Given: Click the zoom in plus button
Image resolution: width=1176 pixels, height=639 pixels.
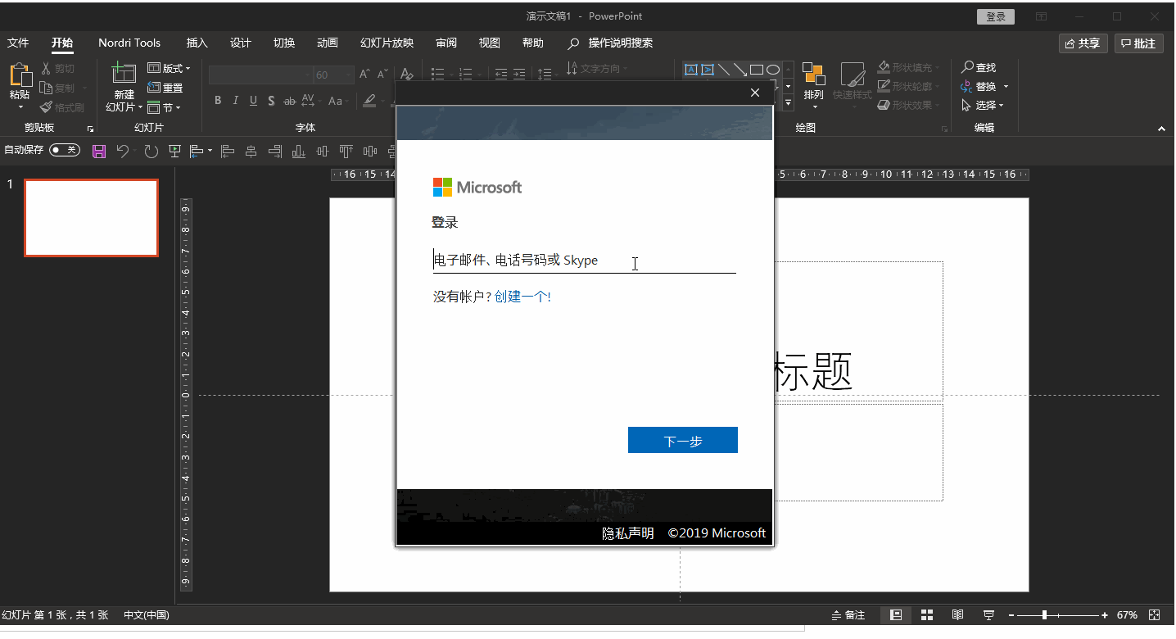Looking at the screenshot, I should coord(1105,614).
